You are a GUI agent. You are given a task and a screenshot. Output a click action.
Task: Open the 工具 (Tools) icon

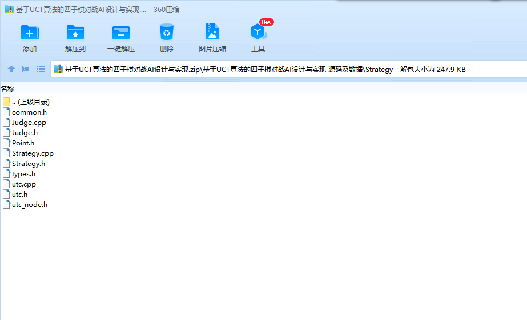[x=258, y=31]
